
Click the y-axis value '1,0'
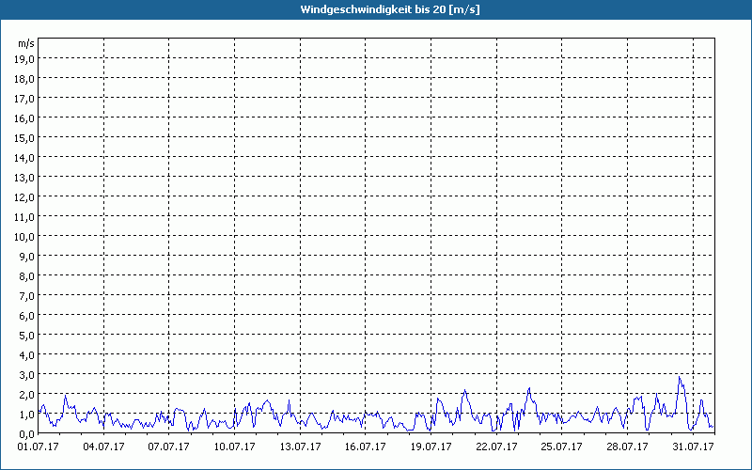pyautogui.click(x=27, y=415)
